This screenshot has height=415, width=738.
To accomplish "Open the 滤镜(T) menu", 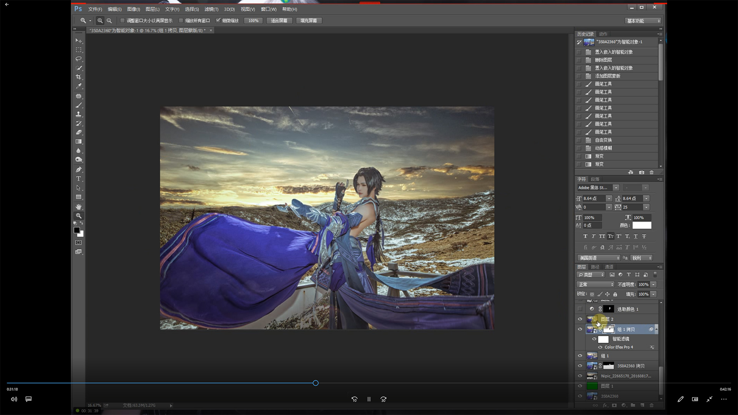I will tap(211, 9).
